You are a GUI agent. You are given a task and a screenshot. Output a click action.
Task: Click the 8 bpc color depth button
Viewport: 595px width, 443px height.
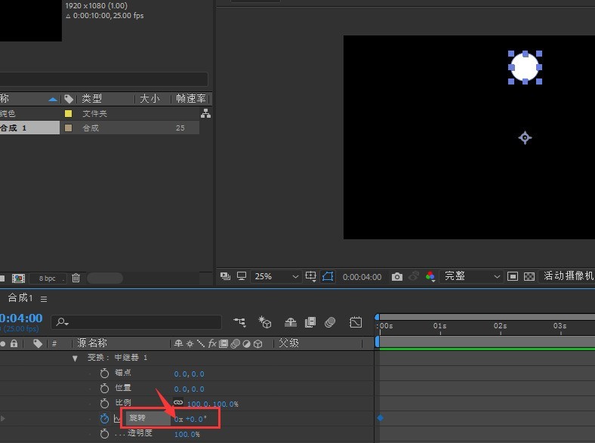coord(48,278)
